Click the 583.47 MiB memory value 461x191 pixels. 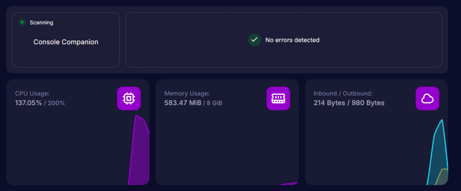tap(182, 103)
